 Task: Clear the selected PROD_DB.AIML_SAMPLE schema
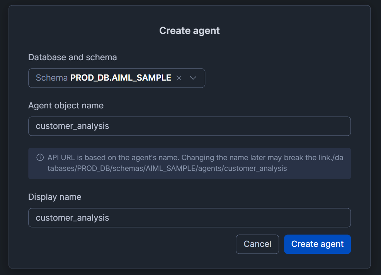pyautogui.click(x=179, y=78)
